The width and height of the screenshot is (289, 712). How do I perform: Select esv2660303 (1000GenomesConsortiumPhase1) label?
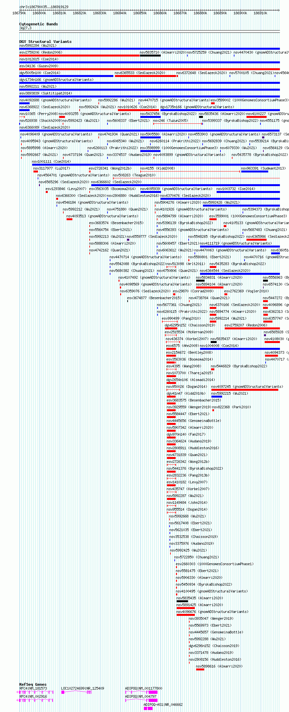215,564
